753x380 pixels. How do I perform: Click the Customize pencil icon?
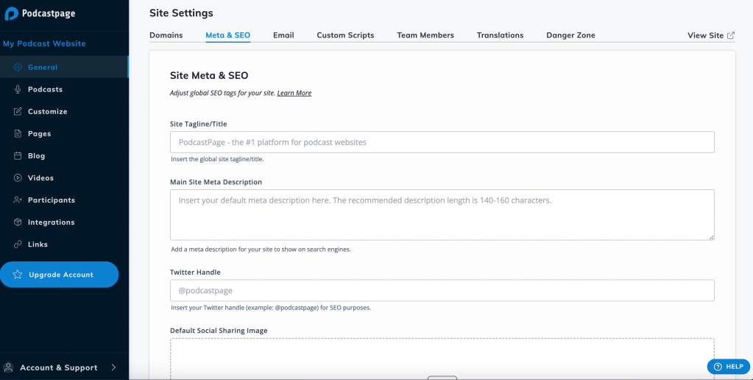point(18,111)
